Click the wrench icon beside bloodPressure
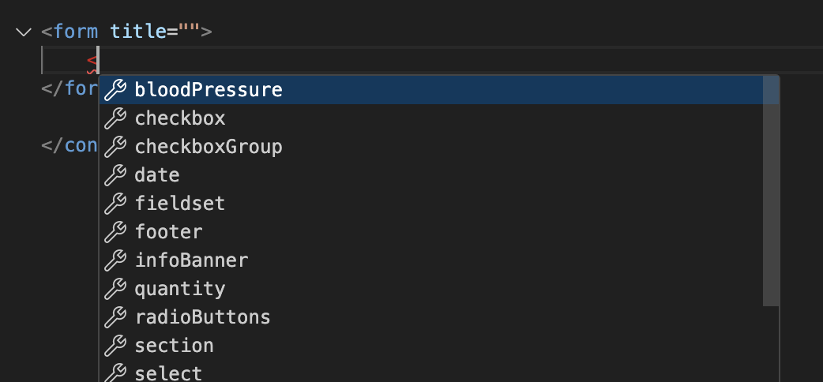 (x=116, y=90)
